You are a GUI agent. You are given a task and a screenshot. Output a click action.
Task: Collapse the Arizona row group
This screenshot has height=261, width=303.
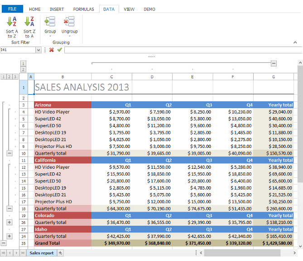coord(10,153)
